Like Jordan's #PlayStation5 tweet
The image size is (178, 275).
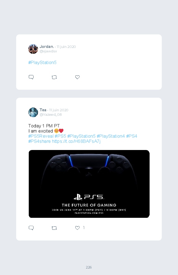click(77, 77)
